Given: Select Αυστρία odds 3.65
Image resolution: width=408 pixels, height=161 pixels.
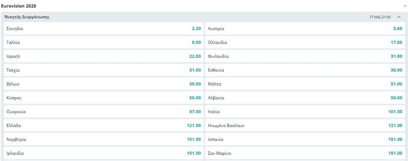Looking at the screenshot, I should click(305, 28).
